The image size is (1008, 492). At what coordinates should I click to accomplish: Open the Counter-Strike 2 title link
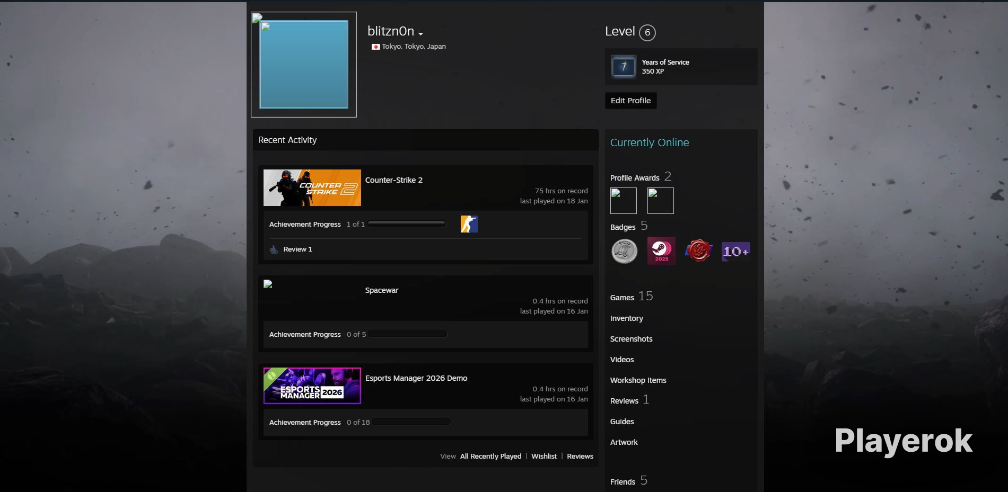tap(393, 180)
